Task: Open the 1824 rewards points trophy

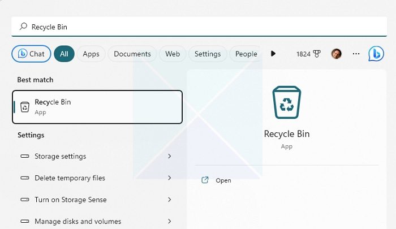Action: pos(308,54)
